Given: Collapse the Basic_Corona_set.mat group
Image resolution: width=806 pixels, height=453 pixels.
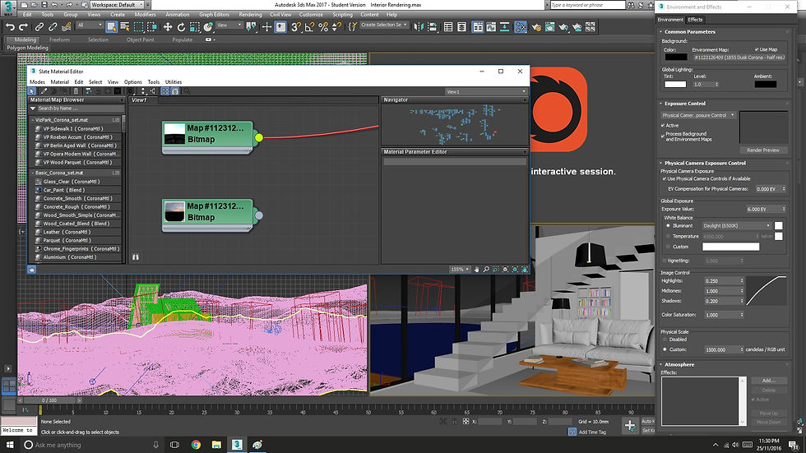Looking at the screenshot, I should 33,173.
